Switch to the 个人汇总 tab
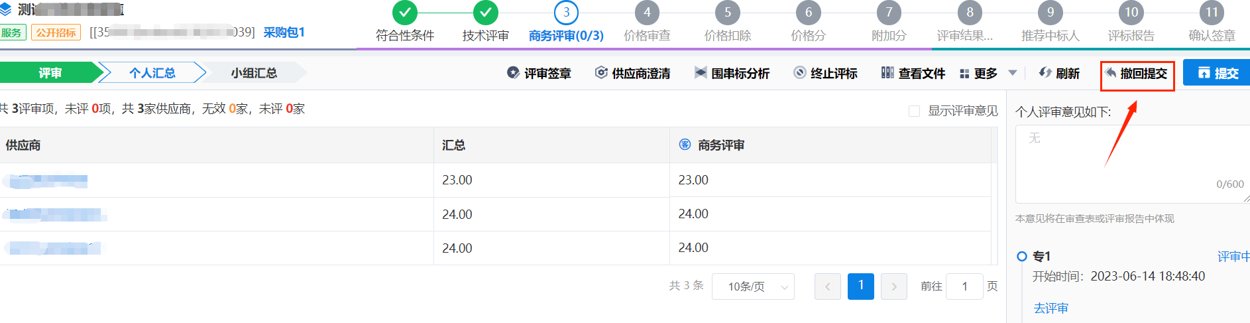This screenshot has width=1250, height=323. pos(152,73)
